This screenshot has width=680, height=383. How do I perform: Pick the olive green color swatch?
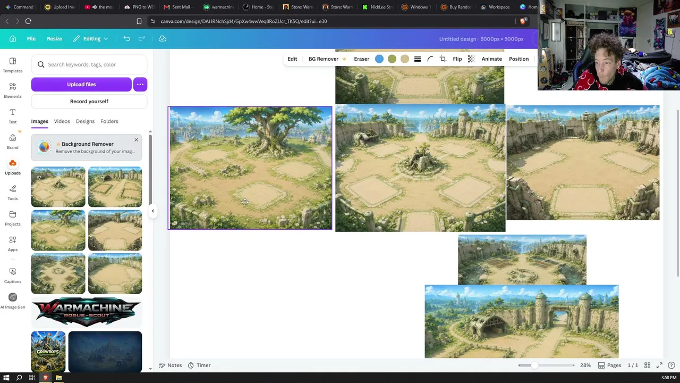pos(392,59)
